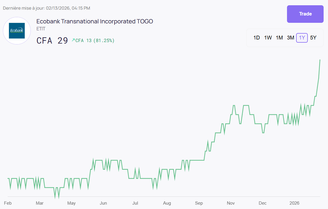This screenshot has height=209, width=328.
Task: Click the Ecobank Transnational Incorporated TOGO title
Action: tap(95, 21)
